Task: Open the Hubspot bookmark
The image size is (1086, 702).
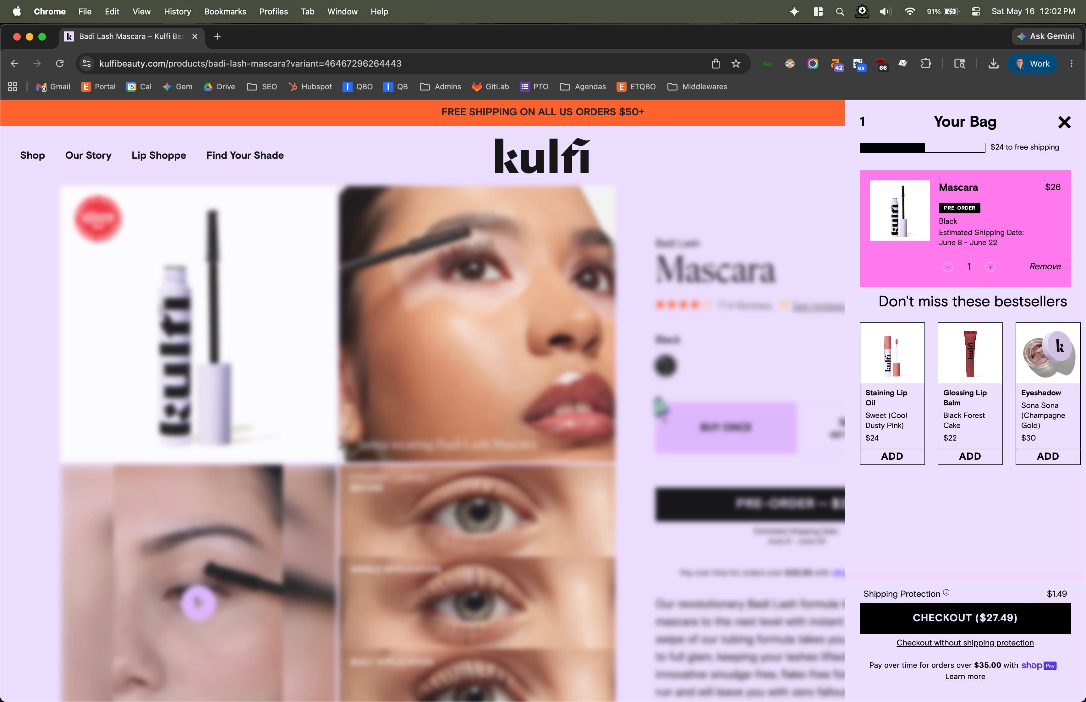Action: (310, 87)
